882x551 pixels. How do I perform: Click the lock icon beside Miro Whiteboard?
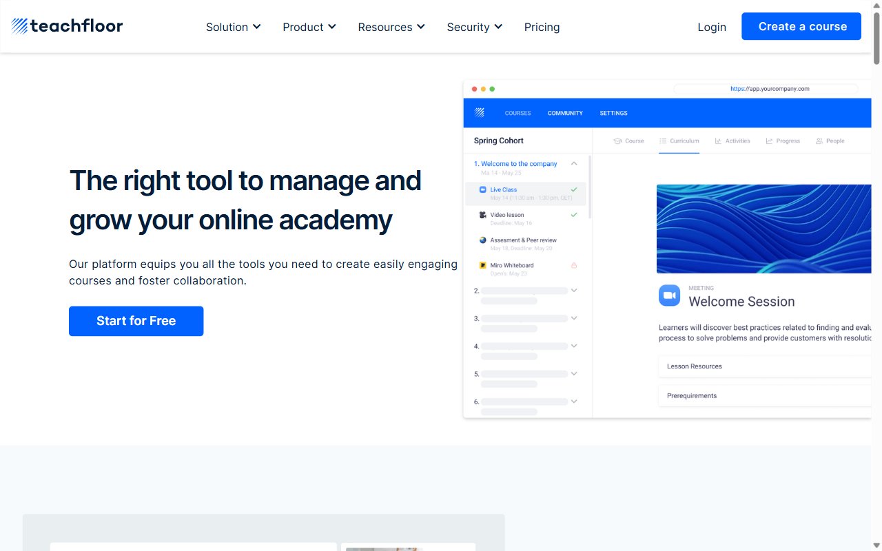[x=574, y=265]
